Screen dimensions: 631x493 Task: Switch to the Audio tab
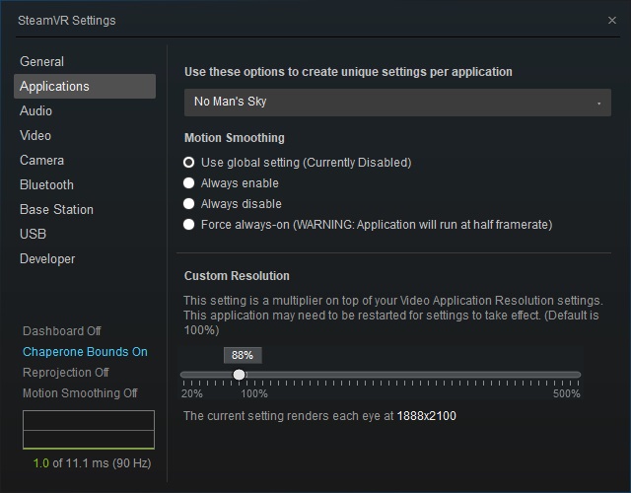(36, 110)
